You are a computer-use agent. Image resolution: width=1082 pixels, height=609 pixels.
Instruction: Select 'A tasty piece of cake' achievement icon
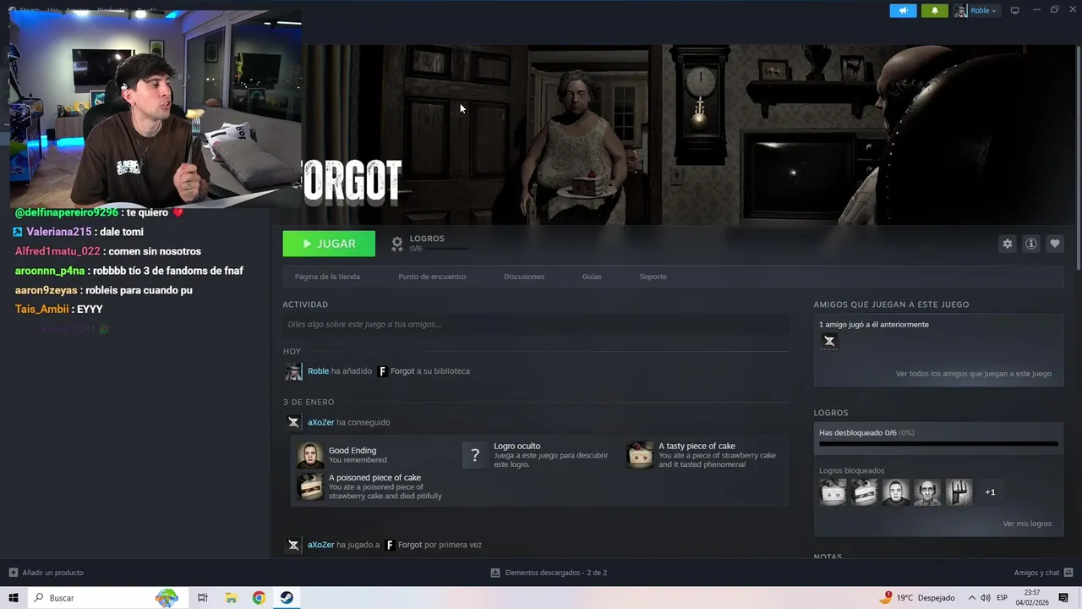tap(640, 455)
